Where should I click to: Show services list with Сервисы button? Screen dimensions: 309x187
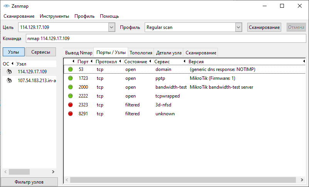coord(41,52)
